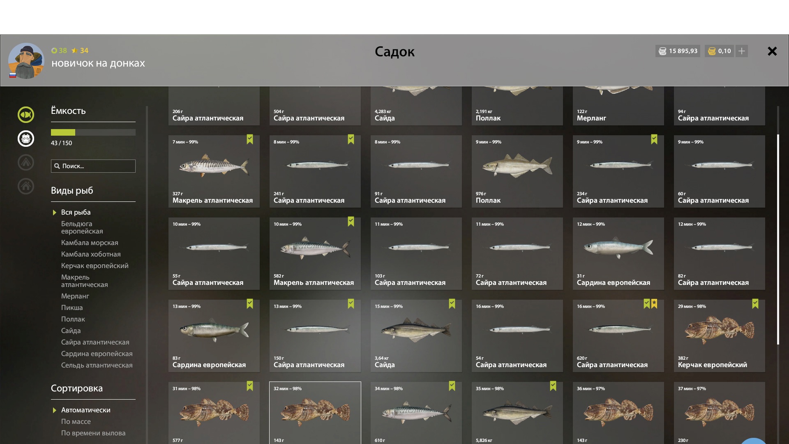Viewport: 789px width, 444px height.
Task: Open the player avatar profile picture
Action: [26, 61]
